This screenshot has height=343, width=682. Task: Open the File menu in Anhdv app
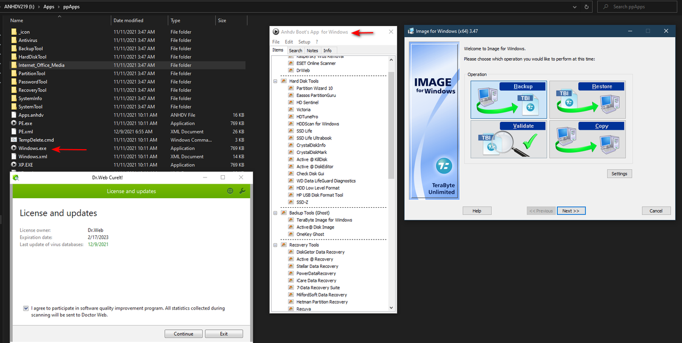276,42
